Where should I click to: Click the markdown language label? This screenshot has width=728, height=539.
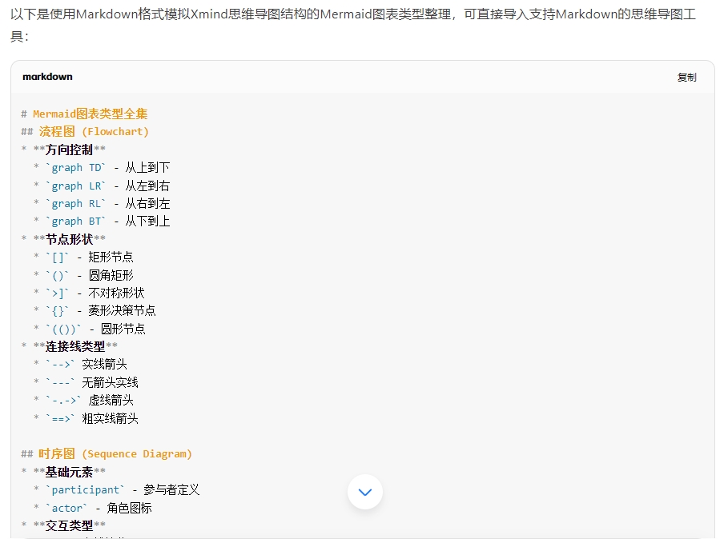coord(47,77)
